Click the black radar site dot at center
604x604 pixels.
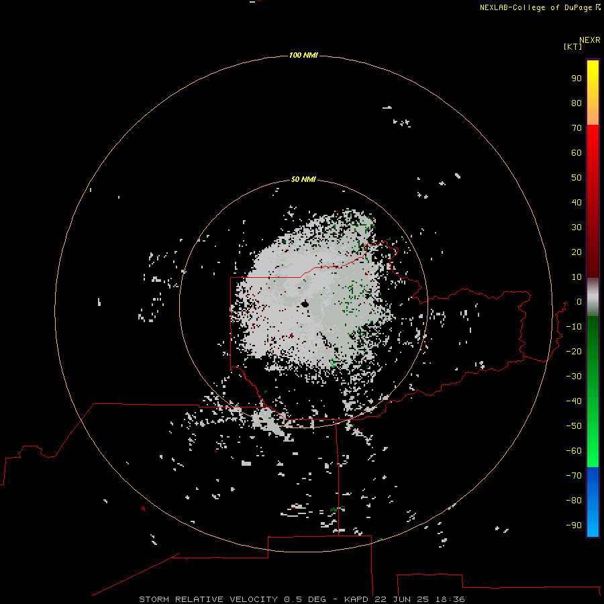click(305, 304)
